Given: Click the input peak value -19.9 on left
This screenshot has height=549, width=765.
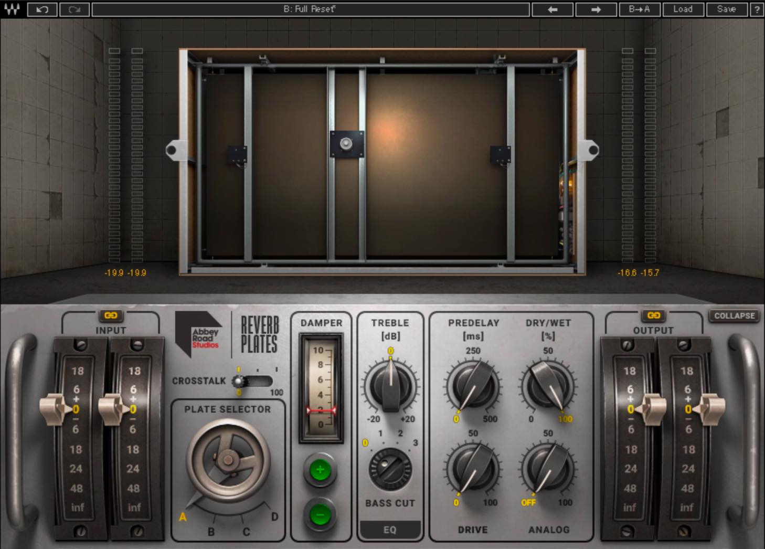Looking at the screenshot, I should [x=114, y=273].
